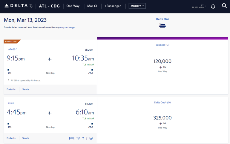
Task: Click the Wi-Fi amenity icon on DL82
Action: 78,138
